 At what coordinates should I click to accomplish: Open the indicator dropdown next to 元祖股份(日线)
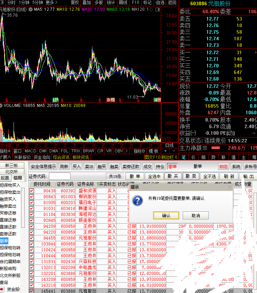(31, 9)
